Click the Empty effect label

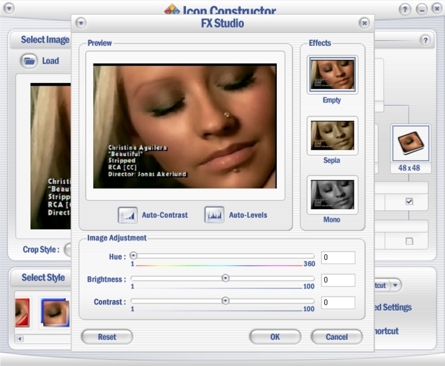pyautogui.click(x=332, y=100)
